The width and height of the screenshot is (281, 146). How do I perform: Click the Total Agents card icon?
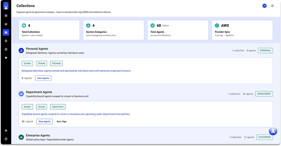click(x=152, y=26)
